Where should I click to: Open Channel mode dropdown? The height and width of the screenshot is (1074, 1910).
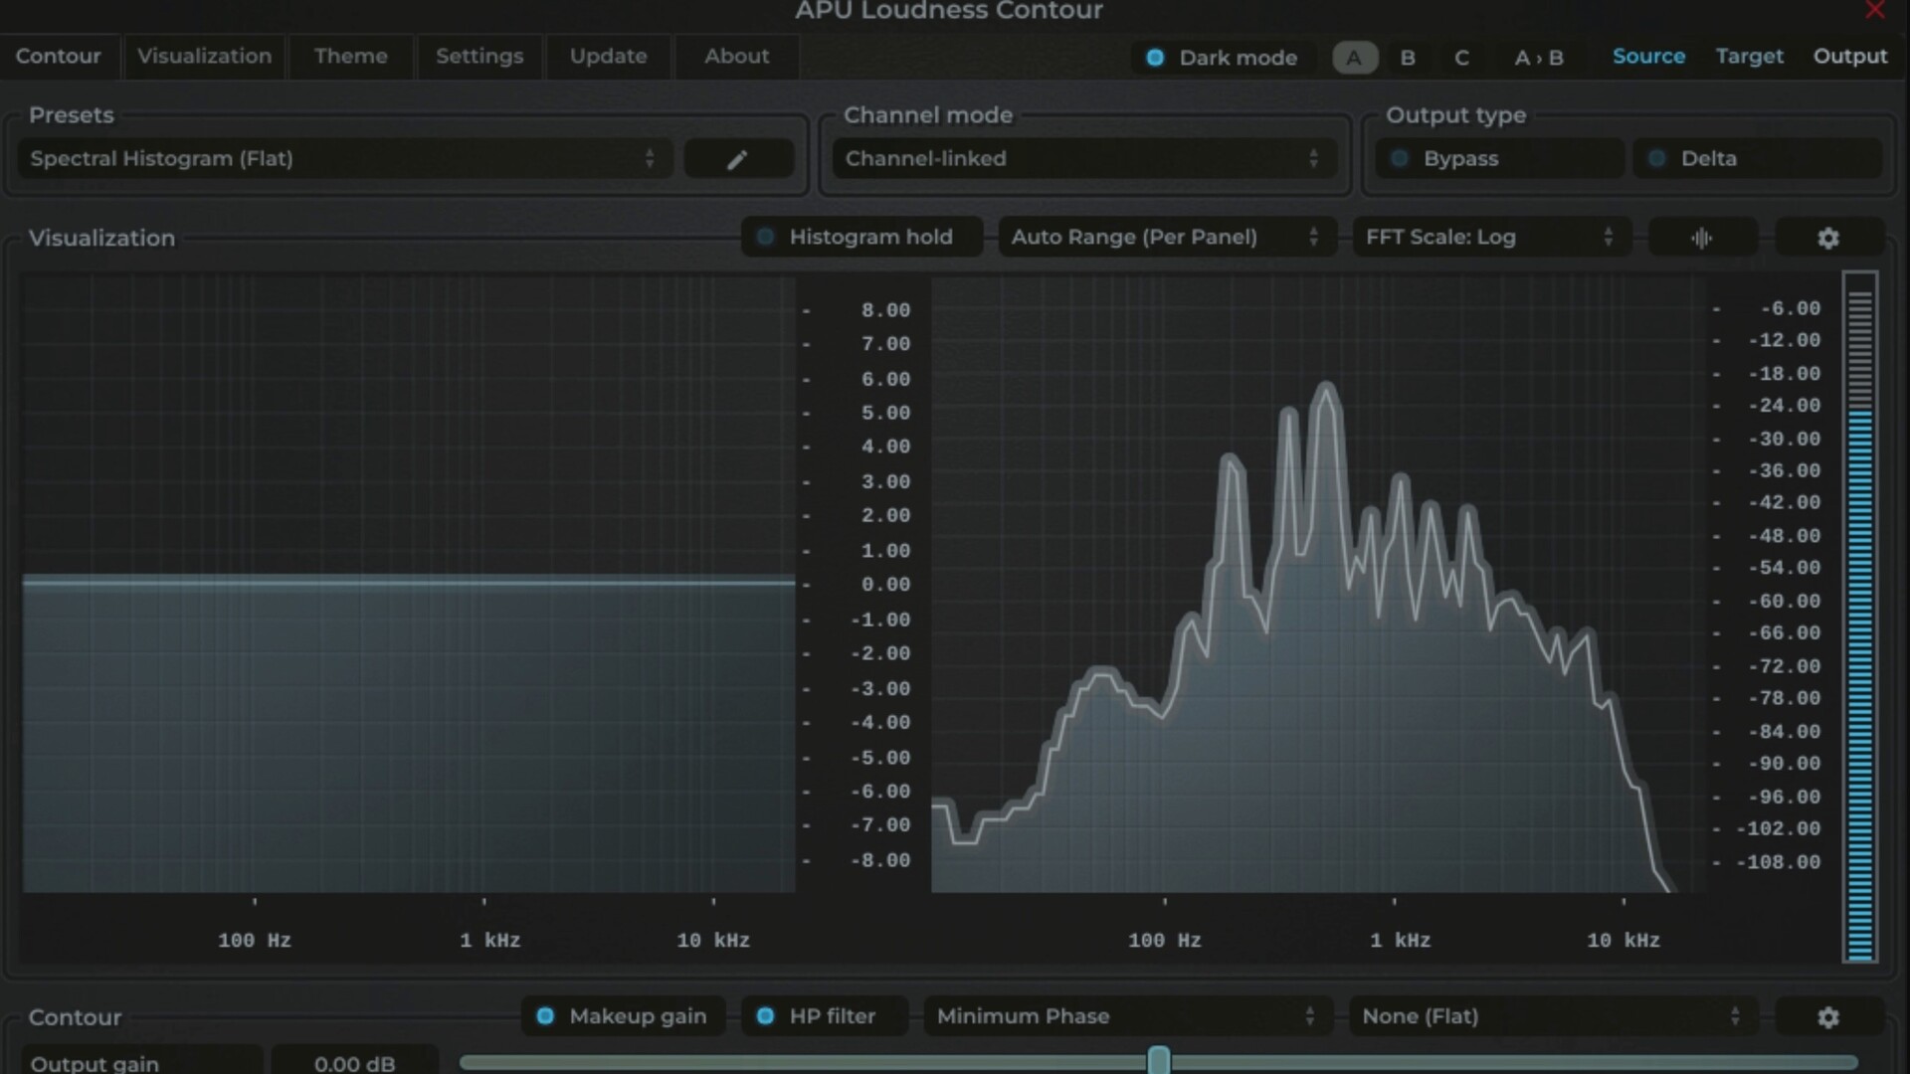[1083, 159]
